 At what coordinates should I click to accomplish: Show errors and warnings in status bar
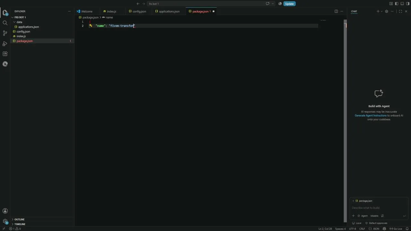pyautogui.click(x=15, y=229)
